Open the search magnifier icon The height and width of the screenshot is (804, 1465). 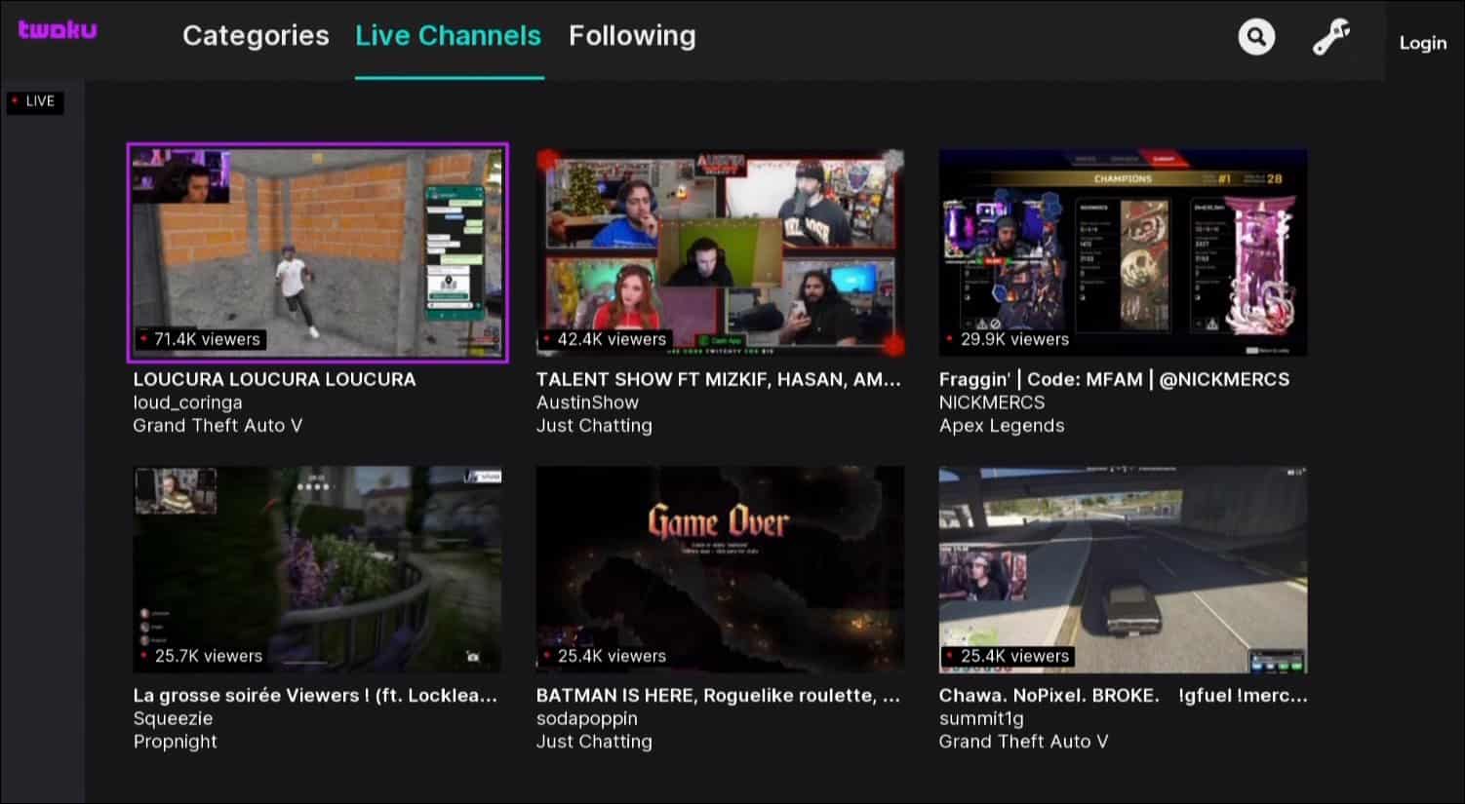(1256, 37)
